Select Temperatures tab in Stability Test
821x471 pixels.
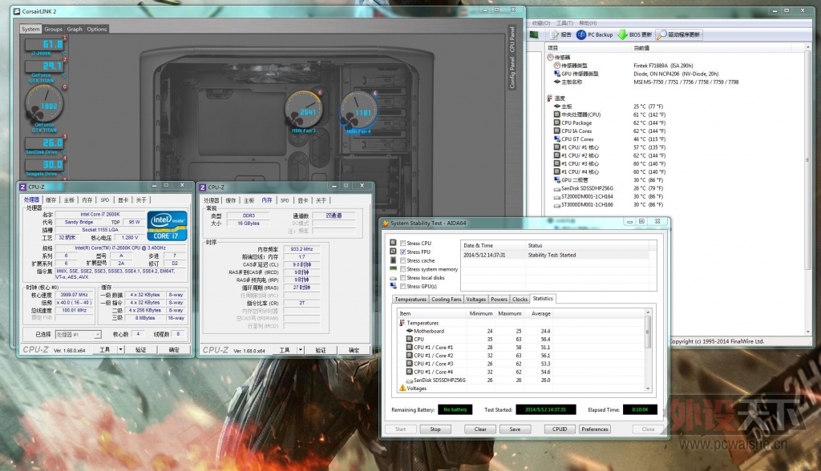click(410, 300)
